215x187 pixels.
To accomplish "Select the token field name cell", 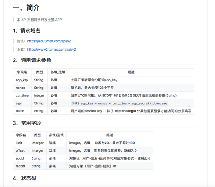I will [x=22, y=111].
